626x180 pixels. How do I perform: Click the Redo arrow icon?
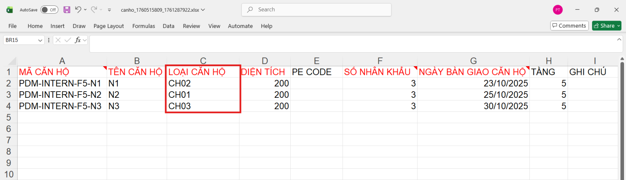pyautogui.click(x=94, y=10)
